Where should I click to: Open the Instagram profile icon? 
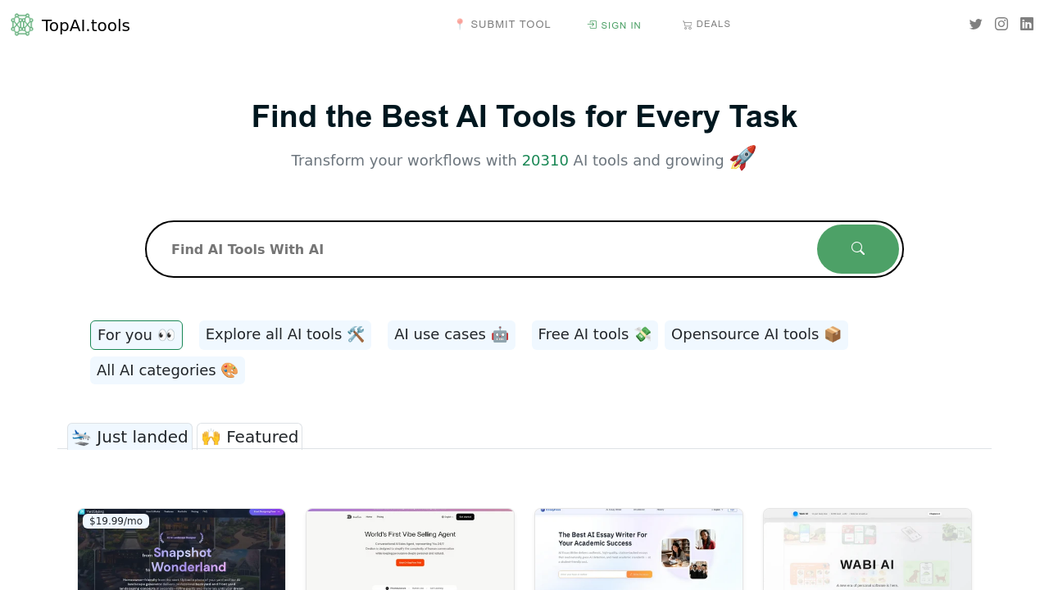[x=1001, y=24]
